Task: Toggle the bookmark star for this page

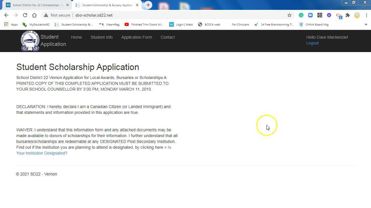Action: [290, 15]
